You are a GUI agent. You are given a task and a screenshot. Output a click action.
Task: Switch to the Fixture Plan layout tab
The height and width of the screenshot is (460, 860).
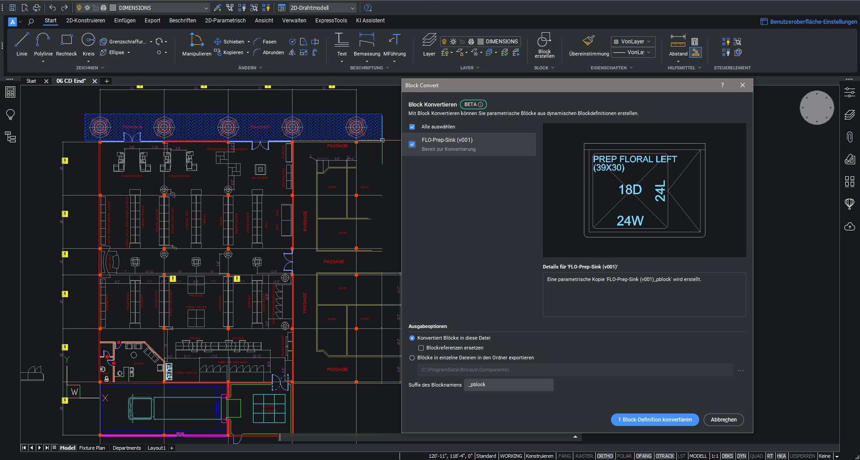[x=92, y=448]
